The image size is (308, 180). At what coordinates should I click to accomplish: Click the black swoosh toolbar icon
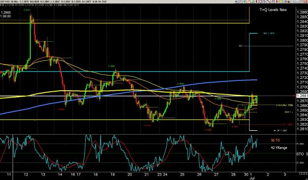[x=289, y=1]
